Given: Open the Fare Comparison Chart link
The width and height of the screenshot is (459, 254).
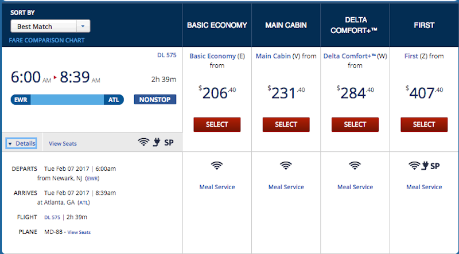Looking at the screenshot, I should [46, 40].
